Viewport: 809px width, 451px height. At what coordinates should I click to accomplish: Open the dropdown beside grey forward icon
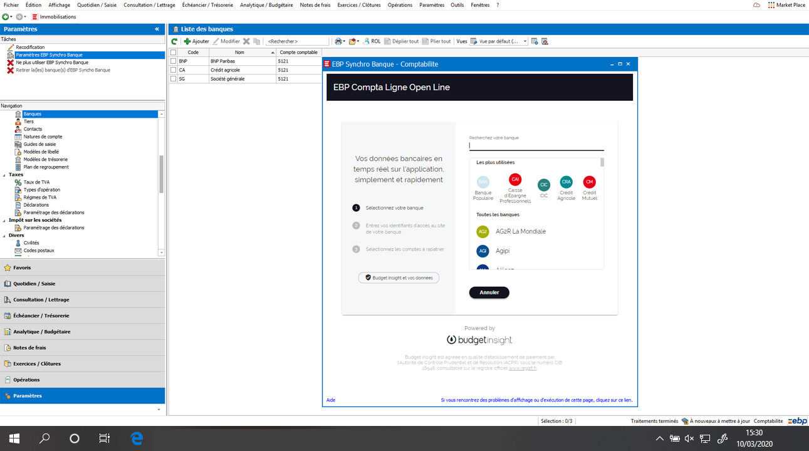coord(25,17)
